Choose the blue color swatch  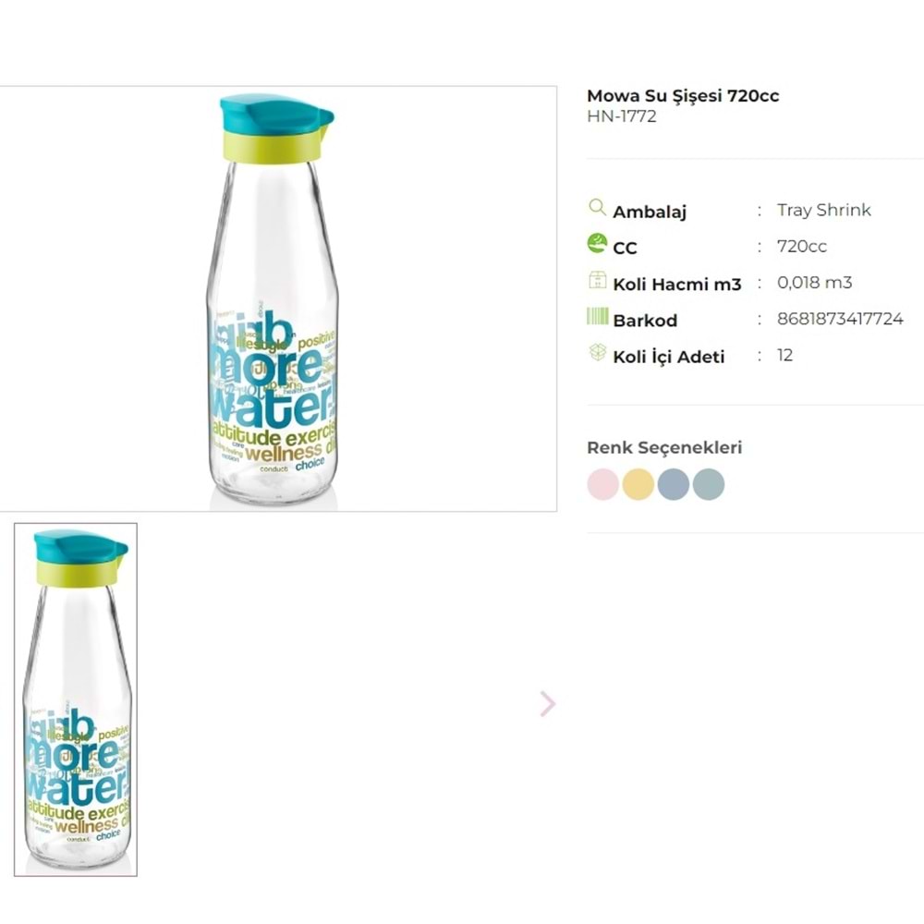pyautogui.click(x=674, y=484)
